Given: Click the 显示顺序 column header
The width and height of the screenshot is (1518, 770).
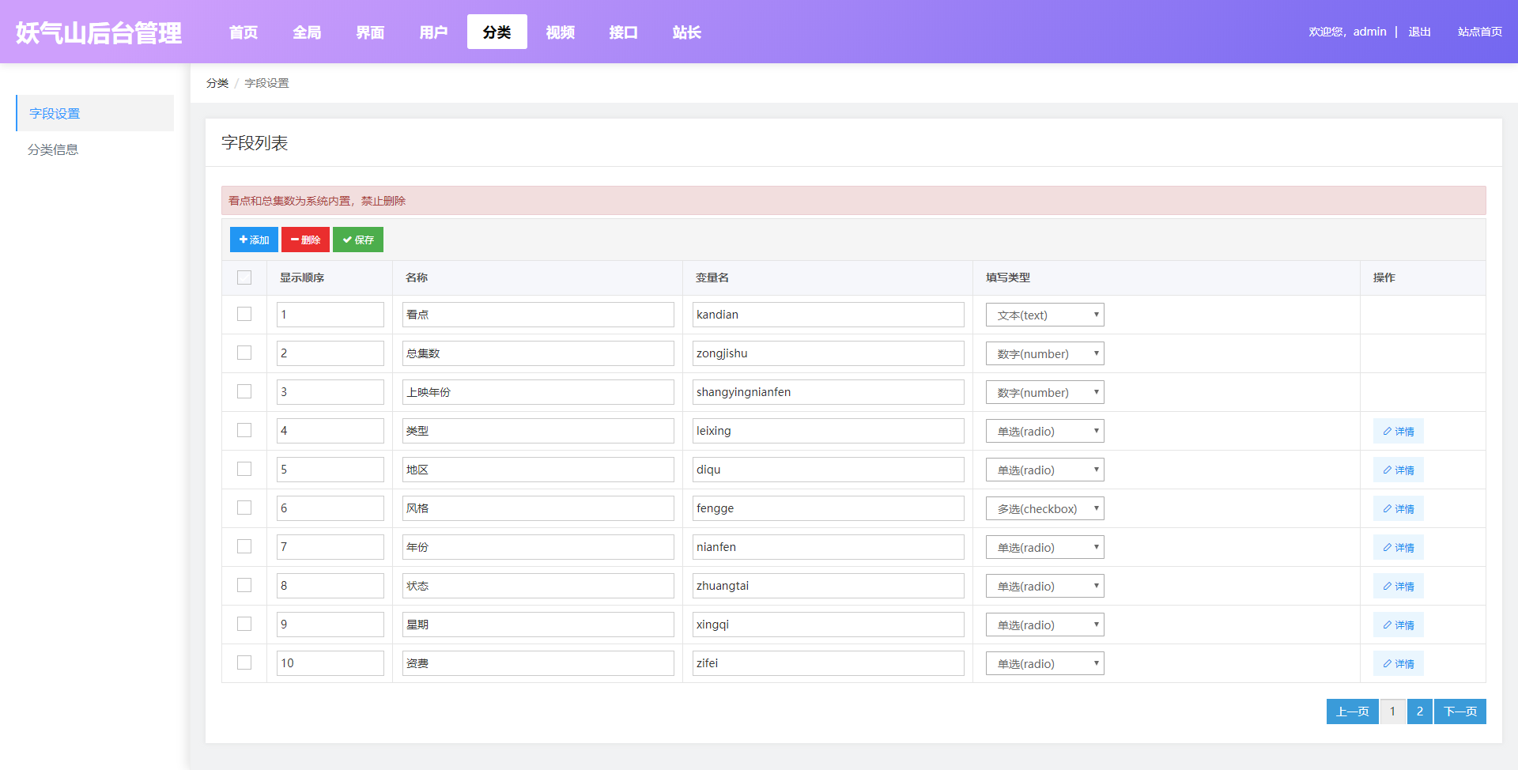Looking at the screenshot, I should click(x=302, y=277).
